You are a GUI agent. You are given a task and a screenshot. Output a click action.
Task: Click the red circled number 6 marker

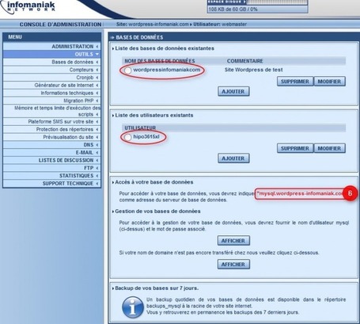click(x=350, y=193)
